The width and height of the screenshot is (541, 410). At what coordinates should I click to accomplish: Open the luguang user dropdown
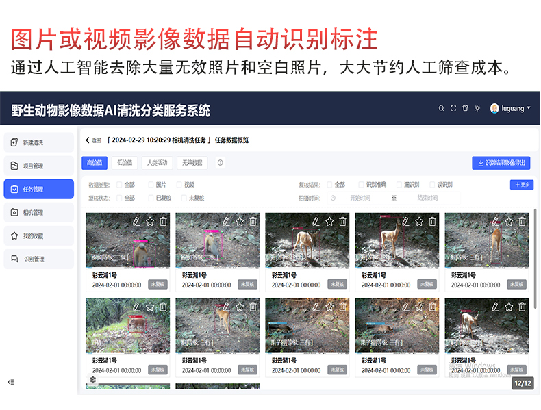click(510, 108)
